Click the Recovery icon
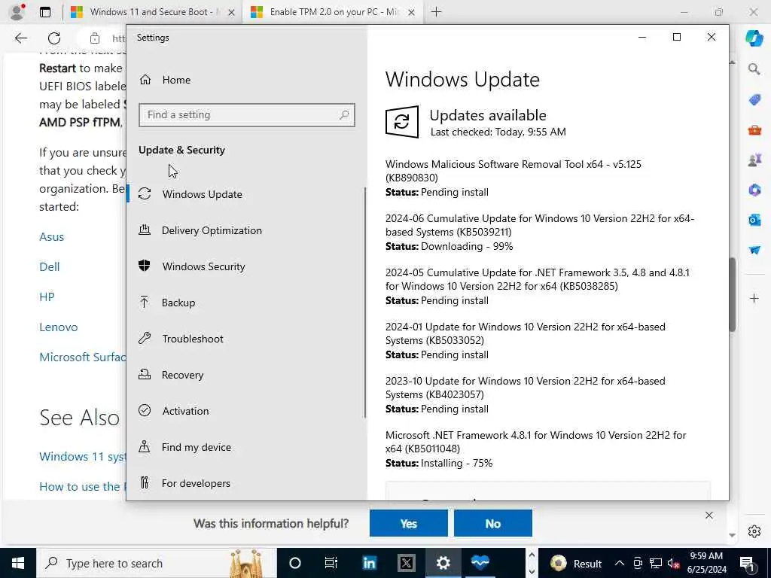This screenshot has height=578, width=771. pos(145,374)
